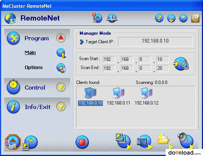
Task: Select client computer icon 192.168.0.12
Action: pos(146,93)
